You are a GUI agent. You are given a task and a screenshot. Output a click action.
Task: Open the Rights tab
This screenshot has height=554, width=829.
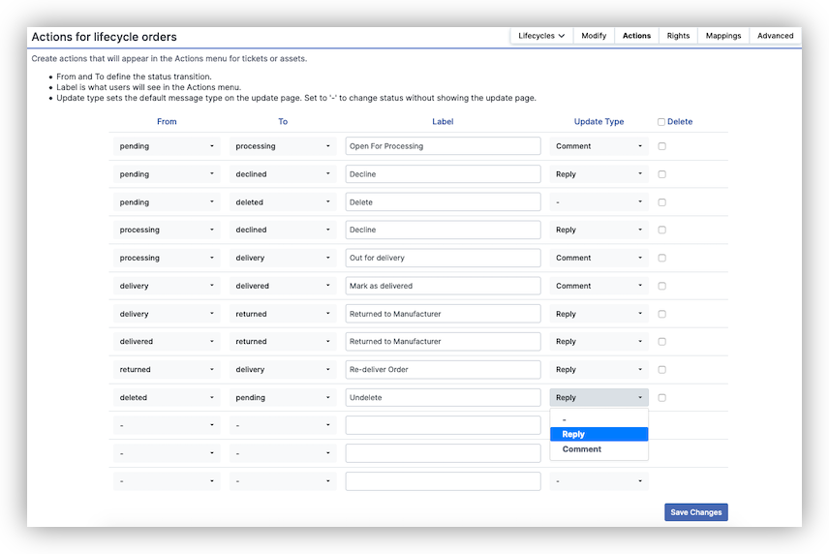[678, 36]
